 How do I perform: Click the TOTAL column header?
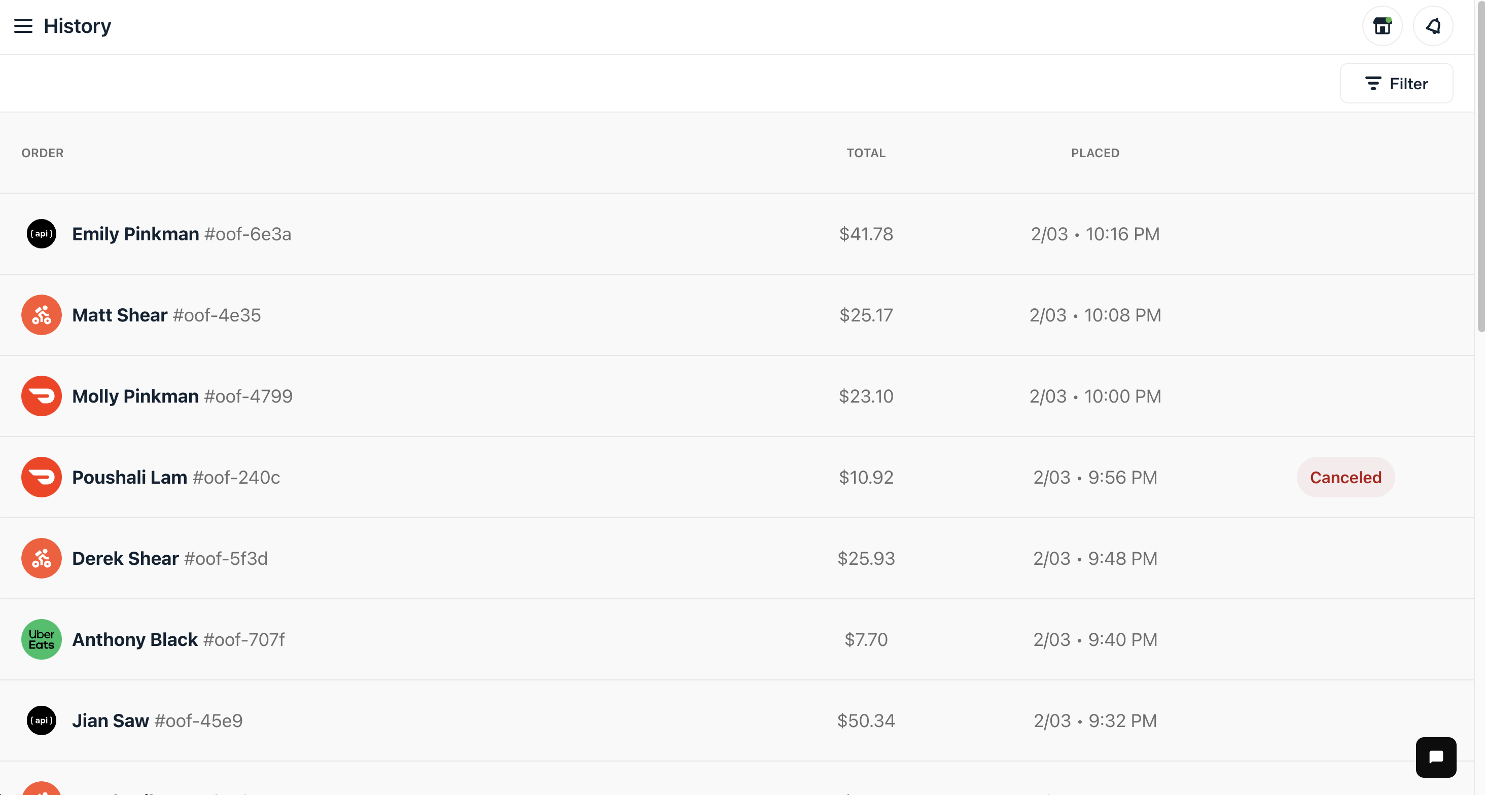[x=866, y=153]
